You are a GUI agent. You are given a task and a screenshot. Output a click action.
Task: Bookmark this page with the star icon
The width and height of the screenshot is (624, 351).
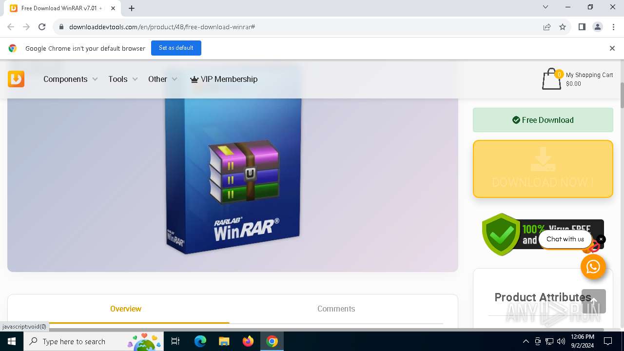click(x=563, y=27)
